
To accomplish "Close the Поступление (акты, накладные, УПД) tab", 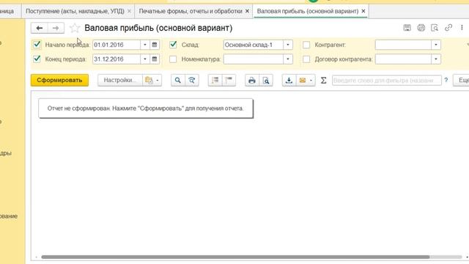I will [129, 11].
